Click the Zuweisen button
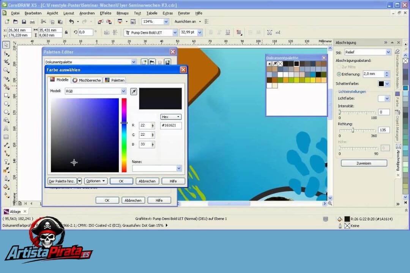The height and width of the screenshot is (273, 410). point(364,163)
